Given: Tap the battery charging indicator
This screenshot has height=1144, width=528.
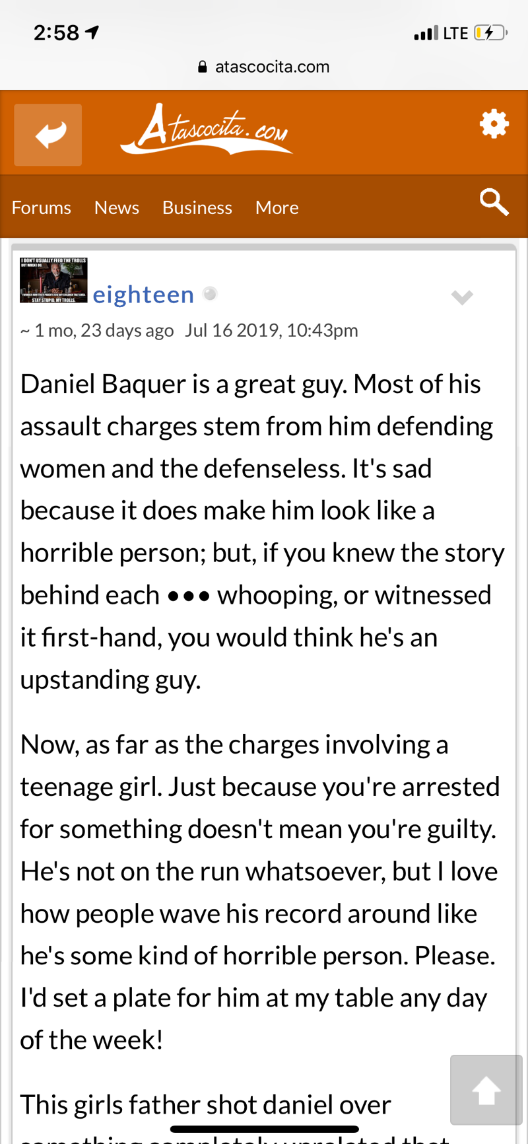Looking at the screenshot, I should coord(490,32).
